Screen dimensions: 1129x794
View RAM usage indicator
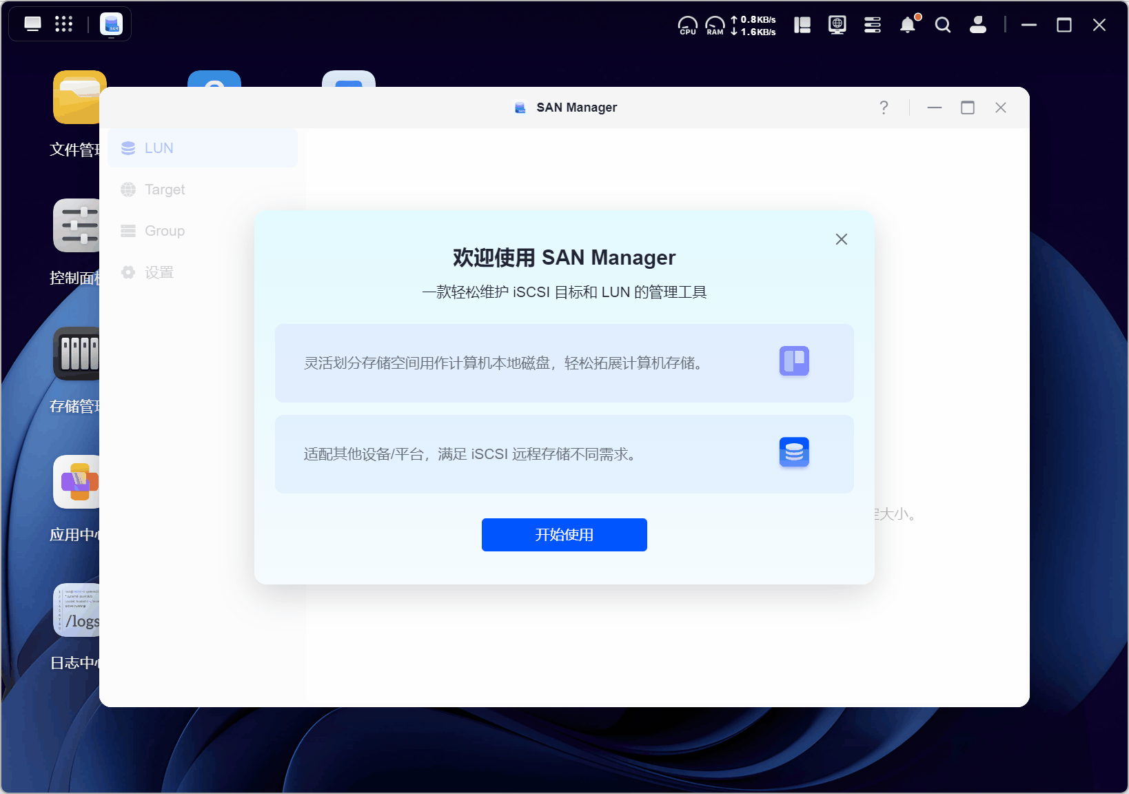pyautogui.click(x=715, y=26)
